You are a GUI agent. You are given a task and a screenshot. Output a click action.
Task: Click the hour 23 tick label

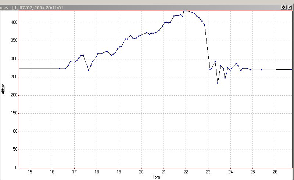[x=208, y=172]
